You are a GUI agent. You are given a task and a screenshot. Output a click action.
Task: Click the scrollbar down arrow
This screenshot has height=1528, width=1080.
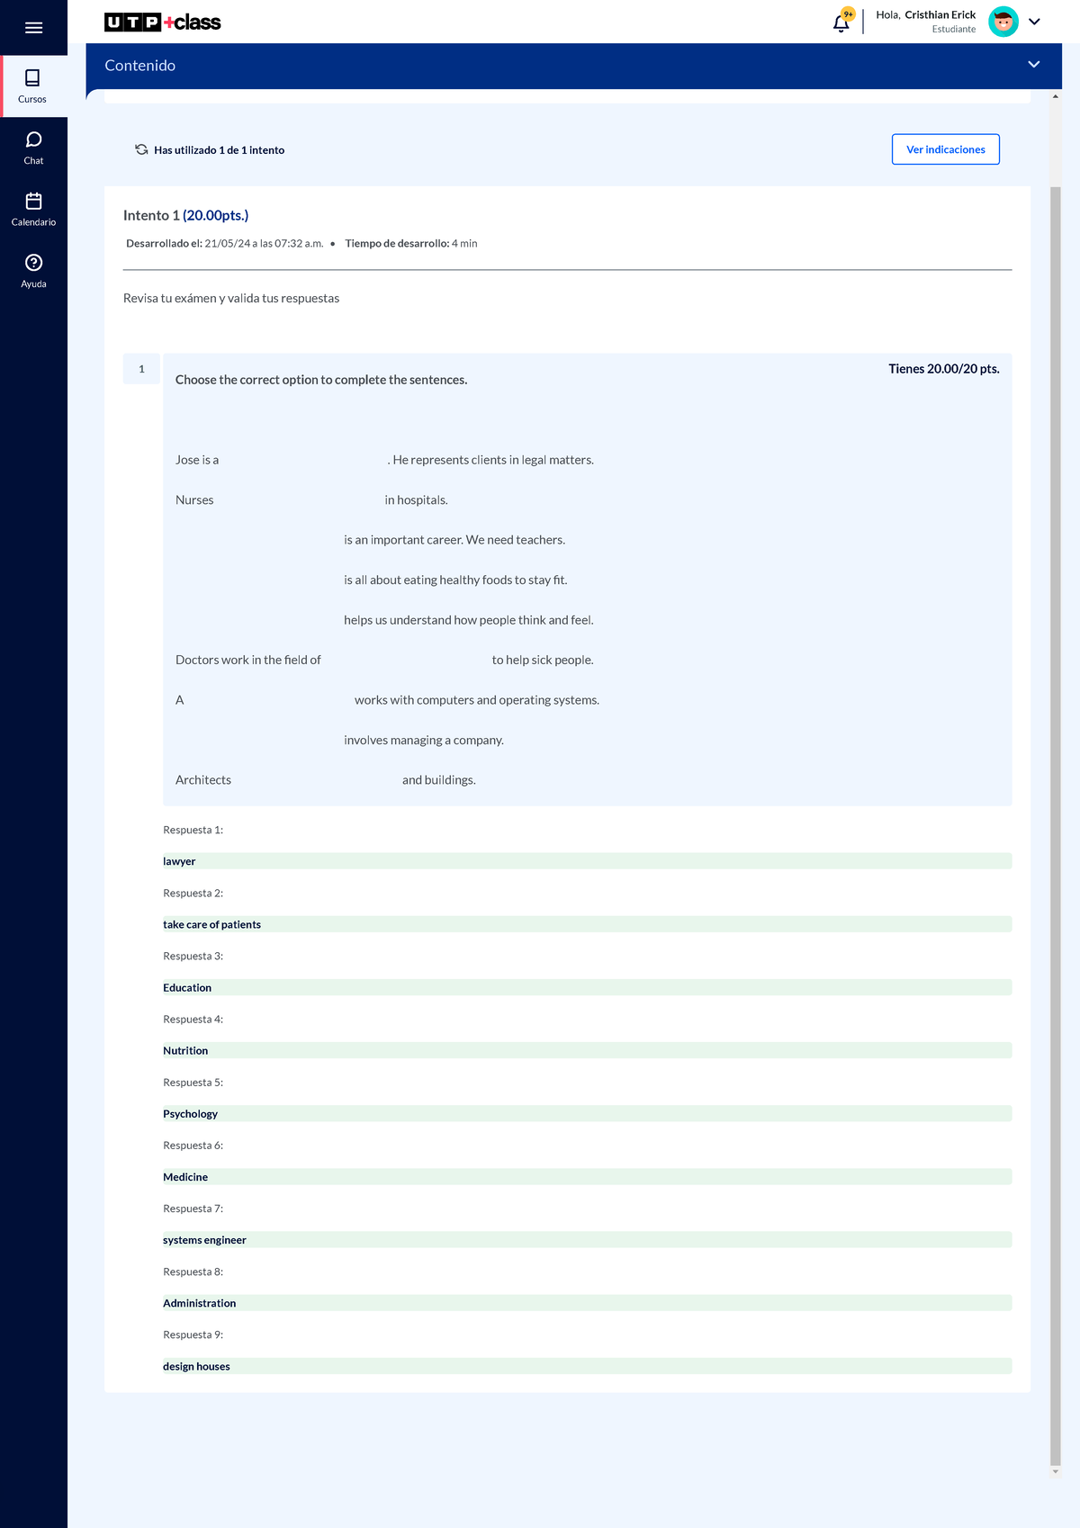[1055, 1472]
